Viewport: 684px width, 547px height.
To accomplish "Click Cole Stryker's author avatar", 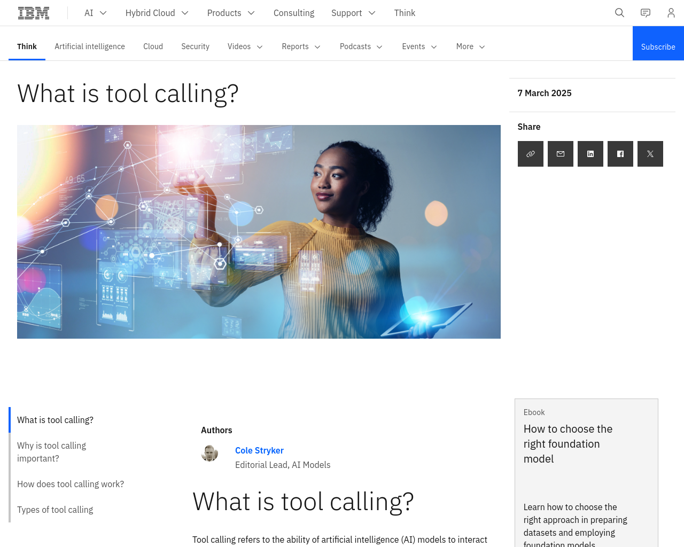I will [x=209, y=453].
